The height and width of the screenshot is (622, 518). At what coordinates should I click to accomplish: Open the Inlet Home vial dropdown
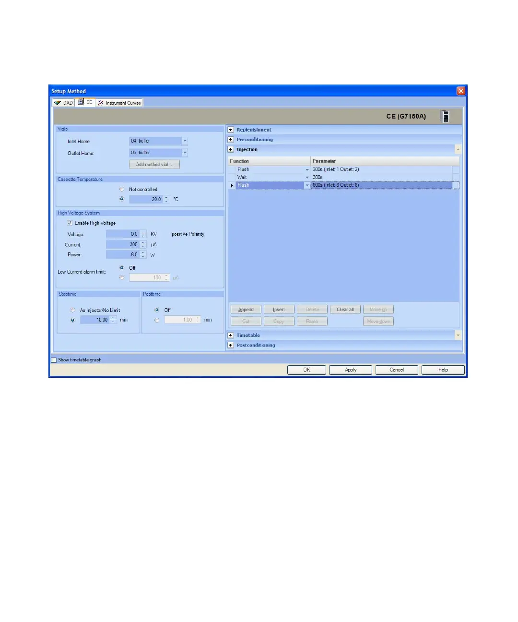(x=185, y=141)
